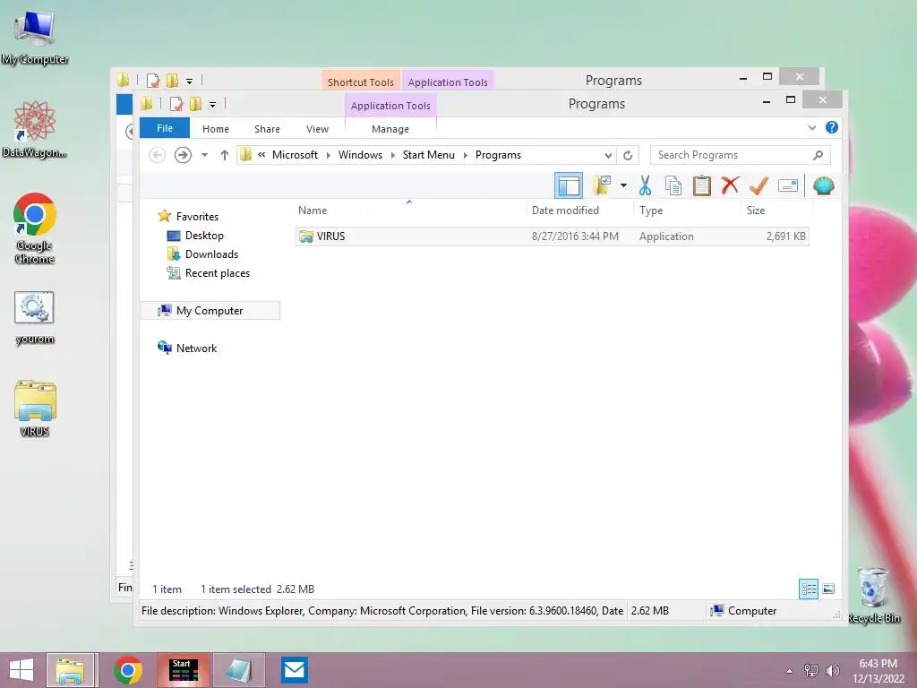917x688 pixels.
Task: Delete the file using the red X icon
Action: [730, 186]
